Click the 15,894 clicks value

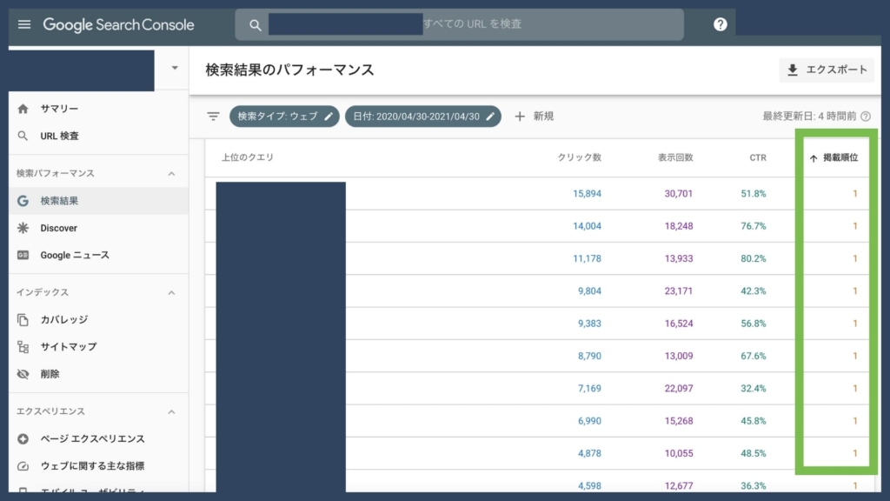(x=587, y=194)
